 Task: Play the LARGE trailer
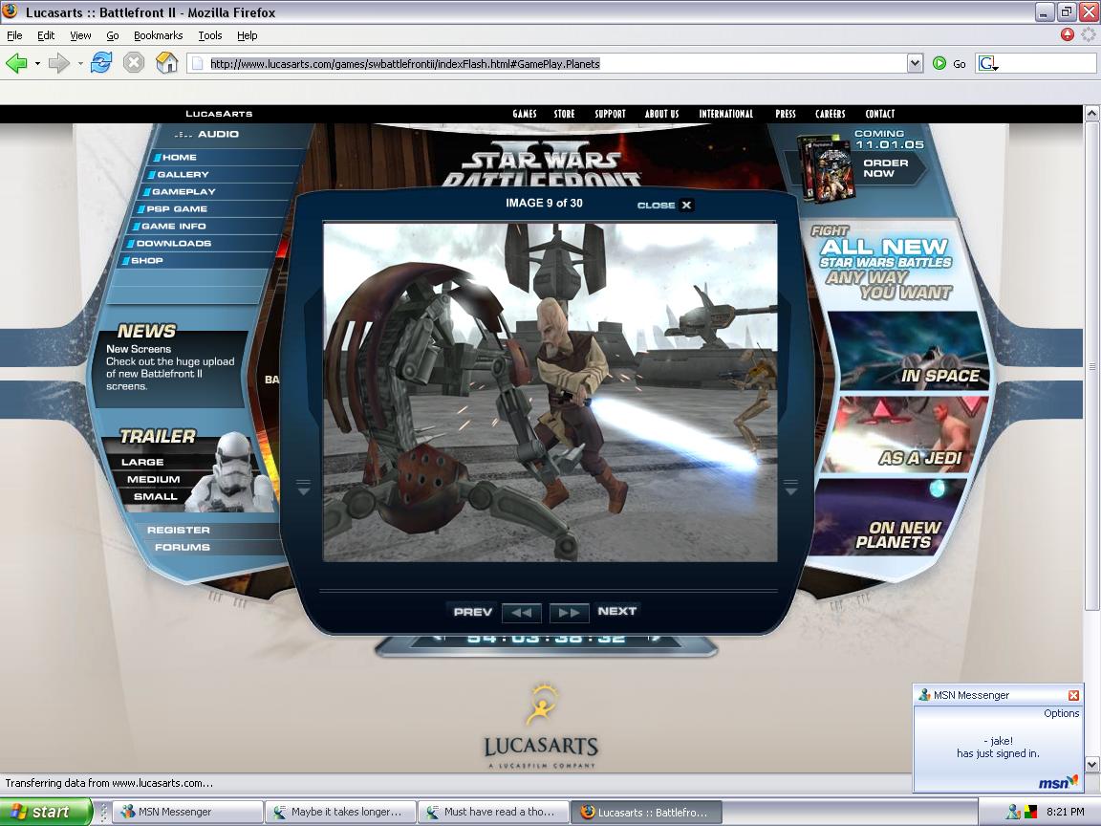[x=142, y=462]
